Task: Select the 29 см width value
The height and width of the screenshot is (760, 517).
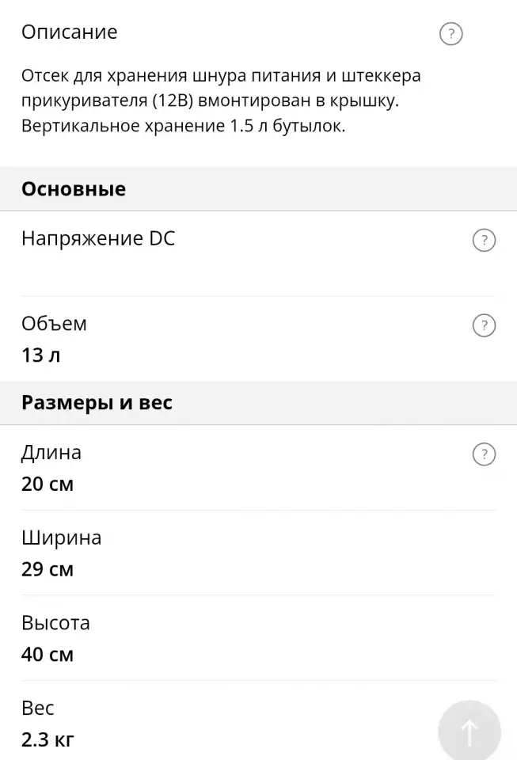Action: click(48, 569)
